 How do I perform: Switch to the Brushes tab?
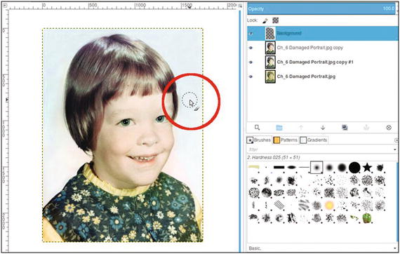[x=259, y=140]
